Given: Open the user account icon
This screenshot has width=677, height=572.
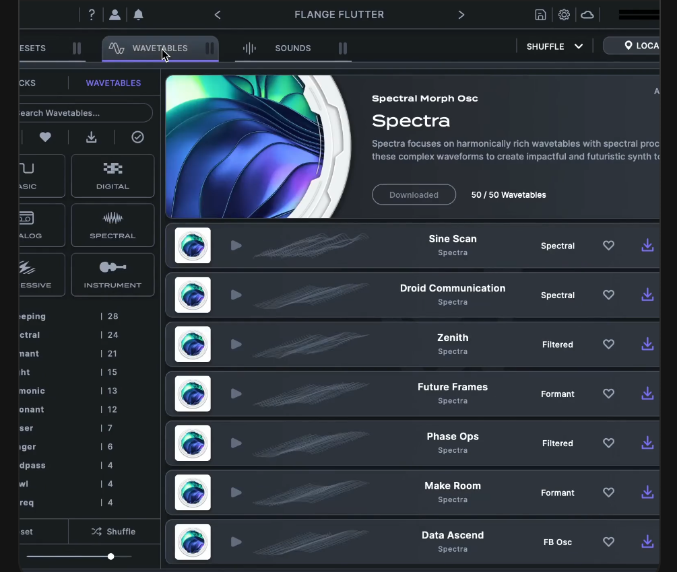Looking at the screenshot, I should 113,14.
